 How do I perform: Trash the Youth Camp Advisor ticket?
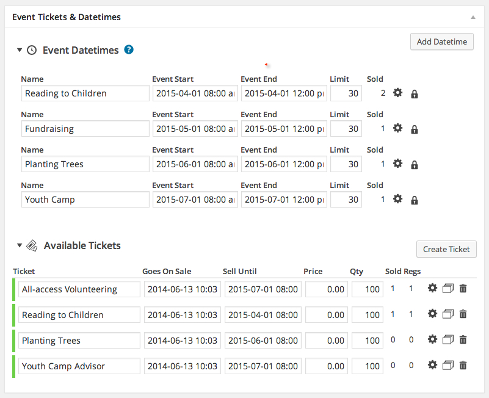[x=463, y=365]
